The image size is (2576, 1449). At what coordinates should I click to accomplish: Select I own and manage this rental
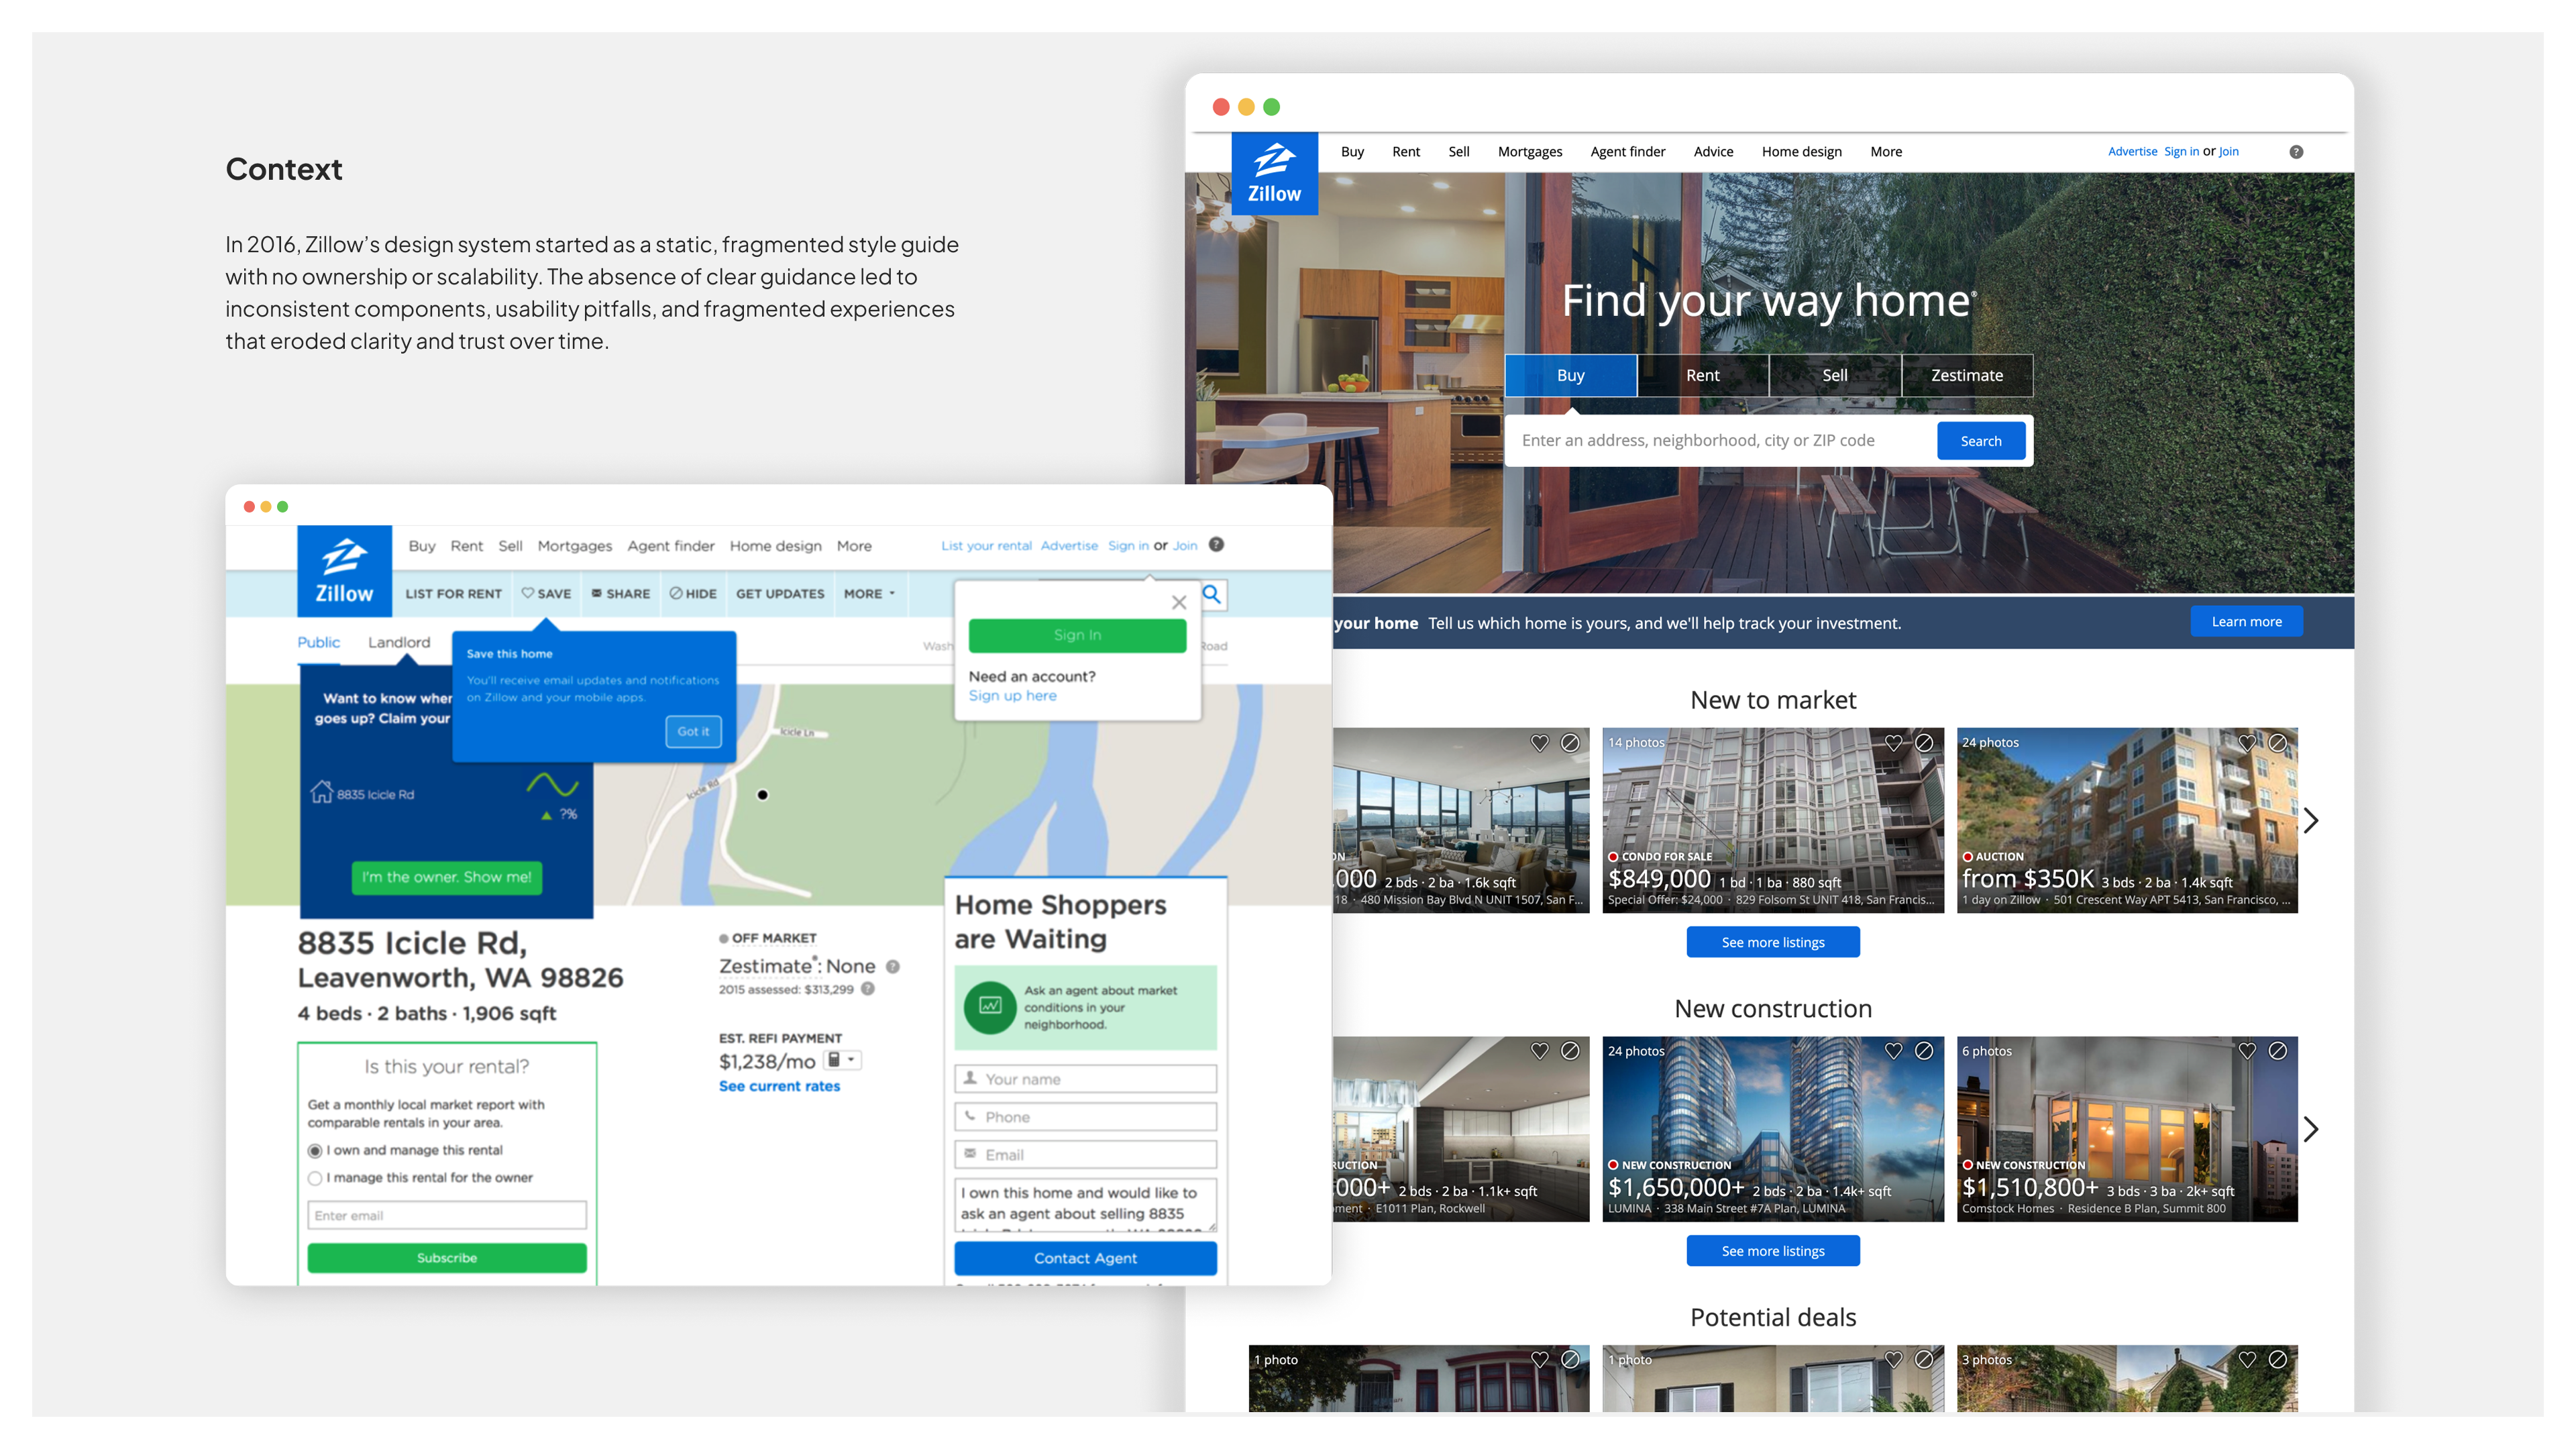click(x=315, y=1151)
